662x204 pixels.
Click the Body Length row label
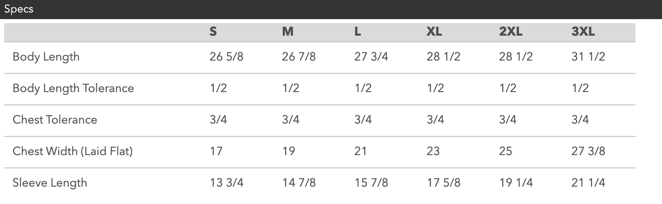click(x=46, y=57)
